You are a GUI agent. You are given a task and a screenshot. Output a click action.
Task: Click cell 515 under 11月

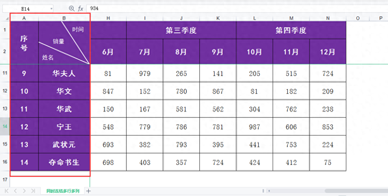[291, 73]
